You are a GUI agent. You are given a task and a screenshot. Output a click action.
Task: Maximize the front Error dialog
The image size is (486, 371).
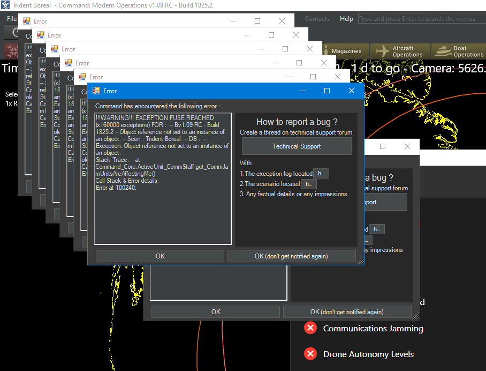click(x=327, y=91)
